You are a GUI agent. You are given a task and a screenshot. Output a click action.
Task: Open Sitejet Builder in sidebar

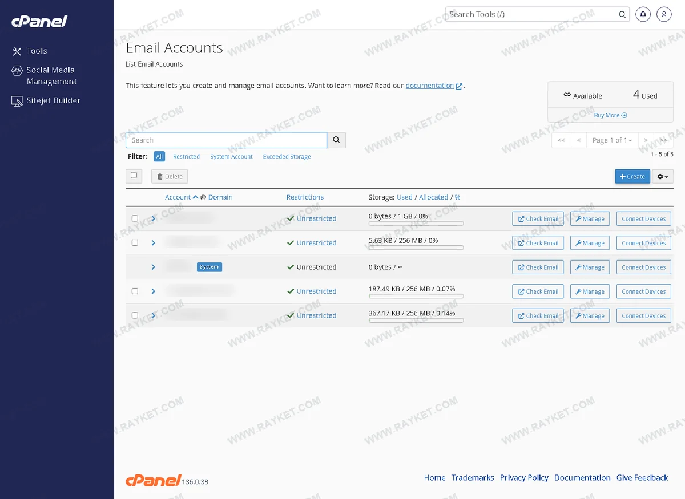tap(53, 100)
